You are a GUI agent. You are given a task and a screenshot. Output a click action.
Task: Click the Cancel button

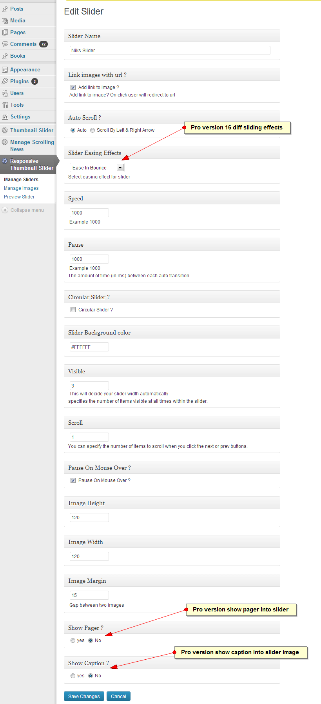click(118, 696)
